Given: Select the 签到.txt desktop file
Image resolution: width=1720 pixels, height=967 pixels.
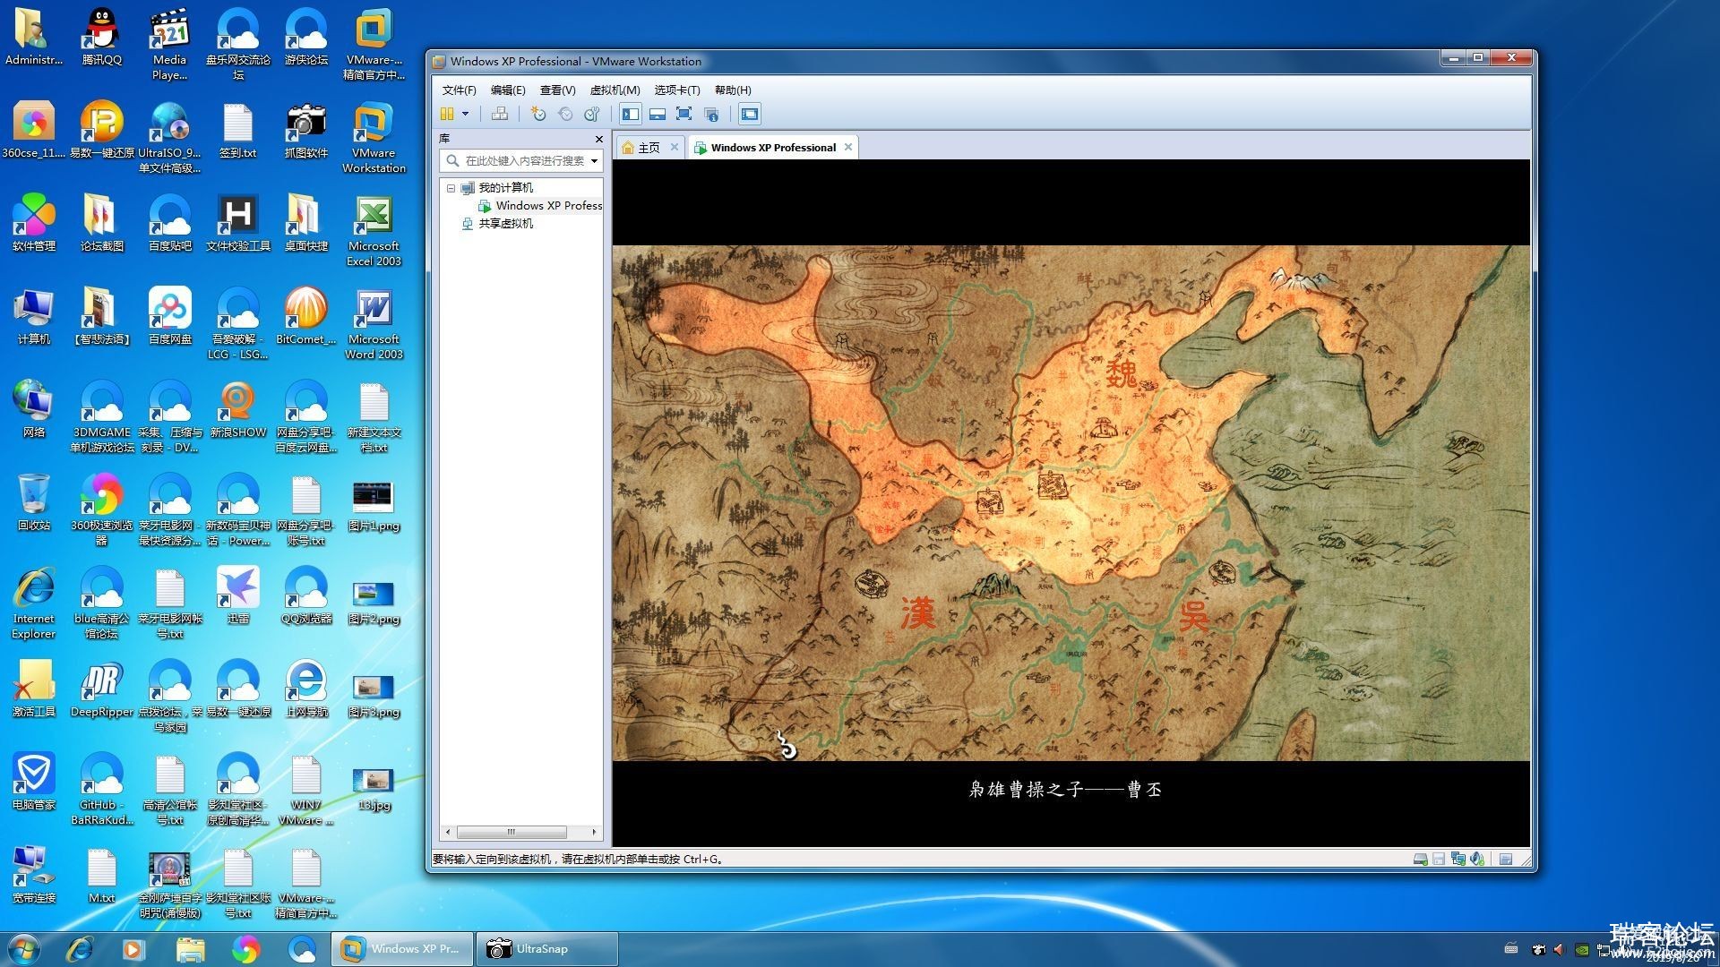Looking at the screenshot, I should click(237, 130).
